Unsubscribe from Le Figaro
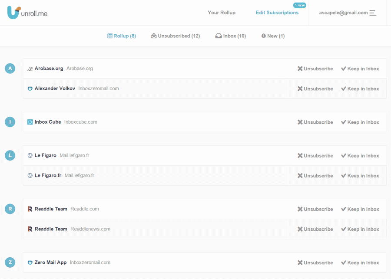Viewport: 391px width, 279px height. click(315, 156)
